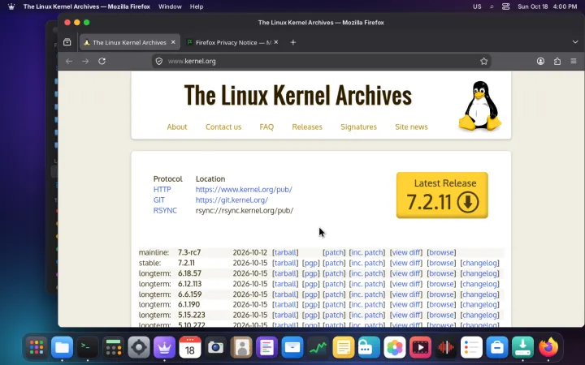585x365 pixels.
Task: Open a new tab with the plus button
Action: point(292,42)
